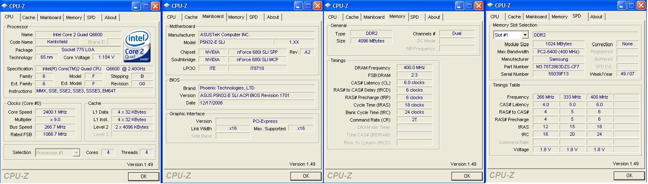Click the part number 'M3 78T2863DZS-CF7'
The image size is (648, 184).
tap(558, 67)
